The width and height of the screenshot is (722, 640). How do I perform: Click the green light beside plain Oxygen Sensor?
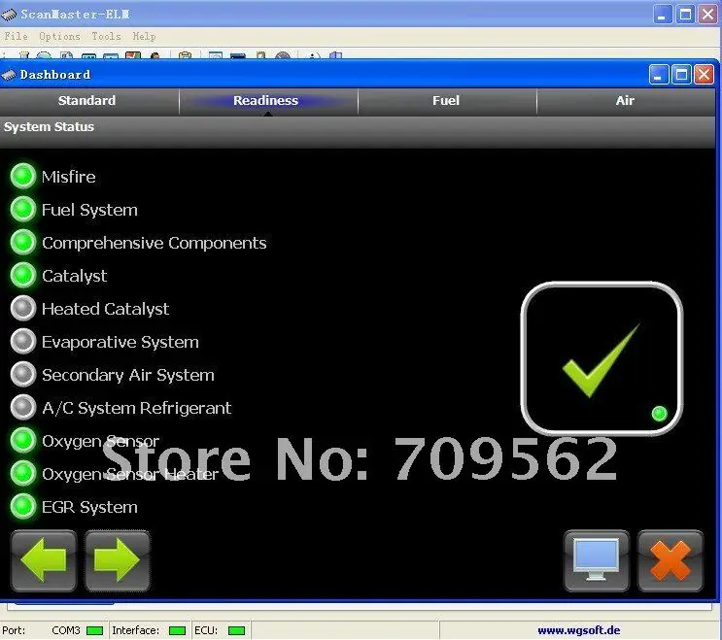click(x=23, y=440)
